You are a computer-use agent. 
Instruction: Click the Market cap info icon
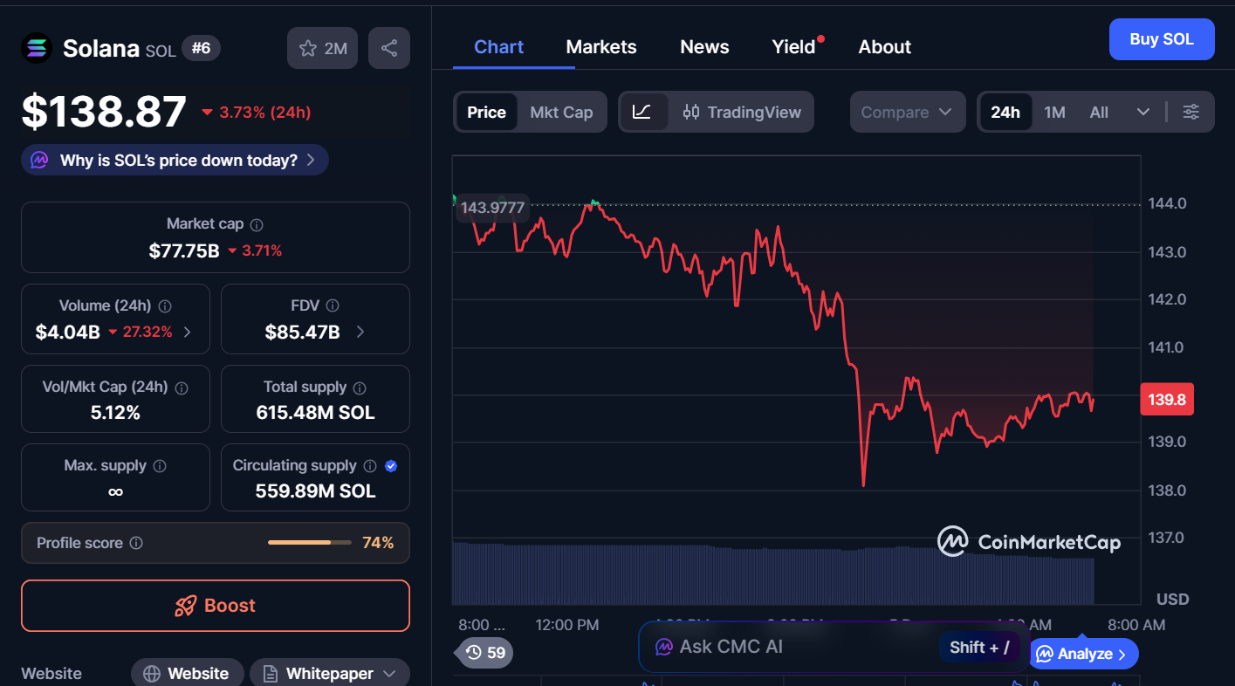pyautogui.click(x=257, y=224)
